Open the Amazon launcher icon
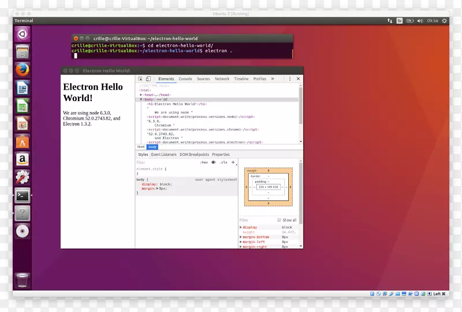462x312 pixels. tap(23, 159)
